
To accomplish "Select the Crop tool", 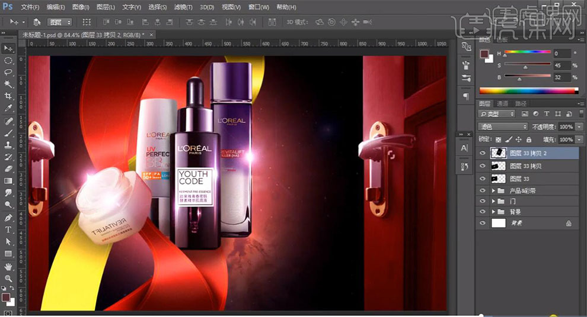I will 8,96.
